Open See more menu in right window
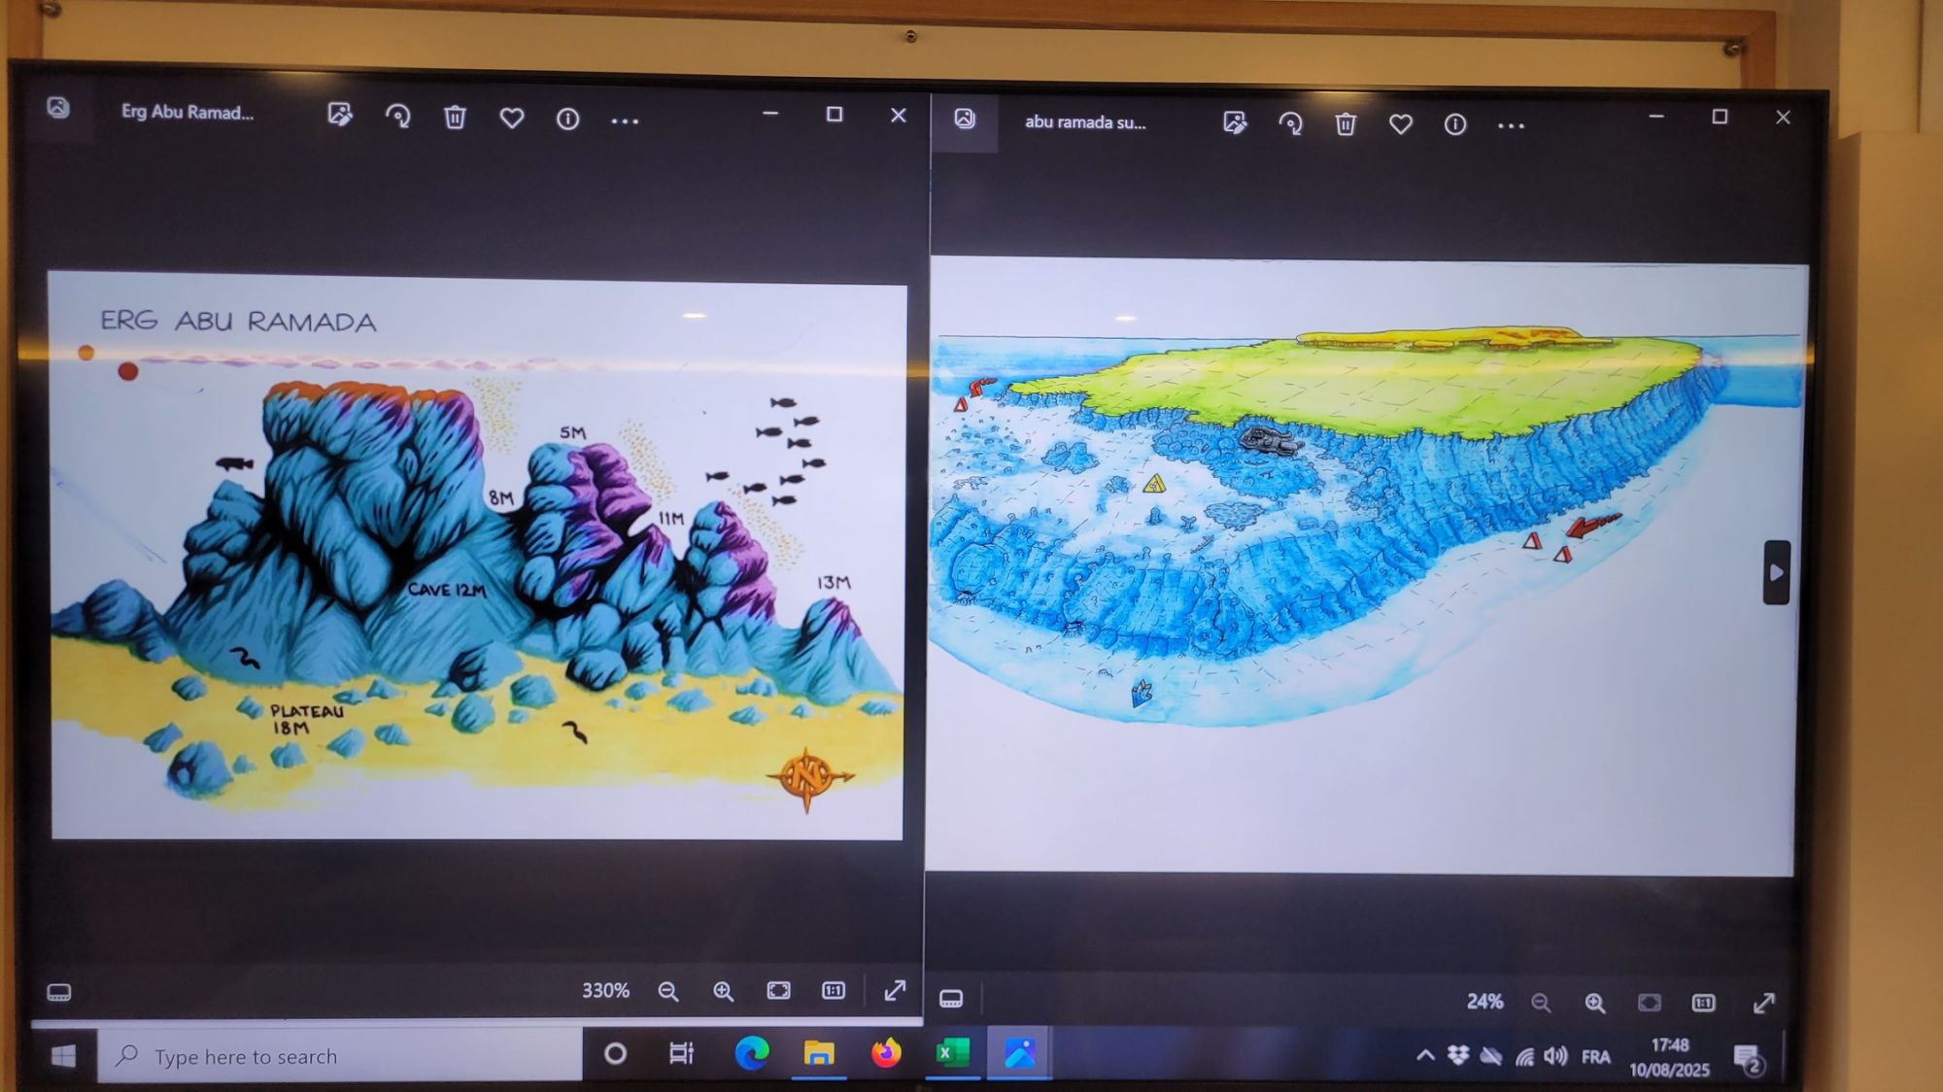Viewport: 1943px width, 1092px height. coord(1511,126)
